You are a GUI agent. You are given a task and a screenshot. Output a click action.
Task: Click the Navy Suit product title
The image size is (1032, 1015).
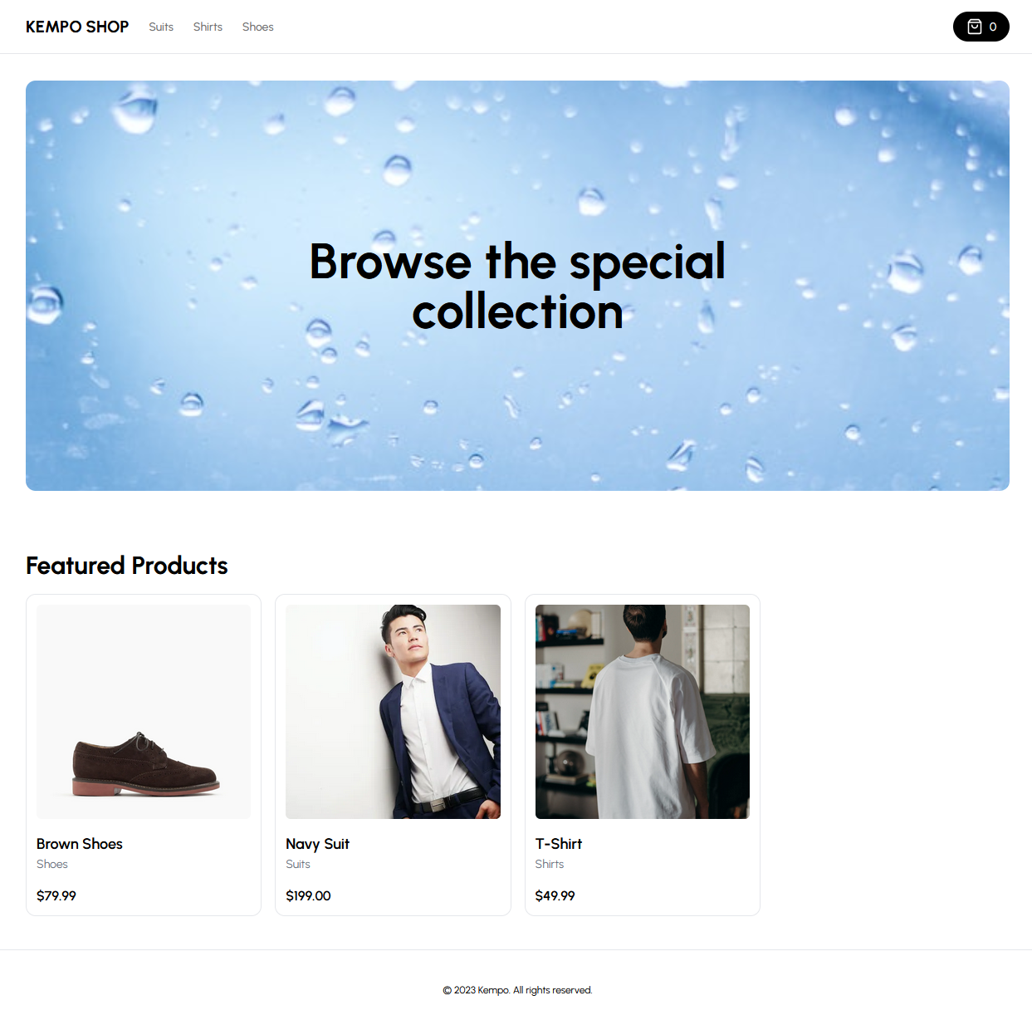pyautogui.click(x=317, y=844)
